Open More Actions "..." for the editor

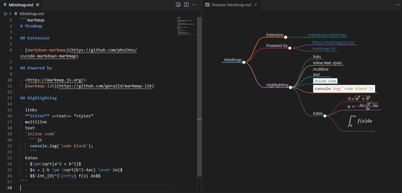pyautogui.click(x=194, y=5)
